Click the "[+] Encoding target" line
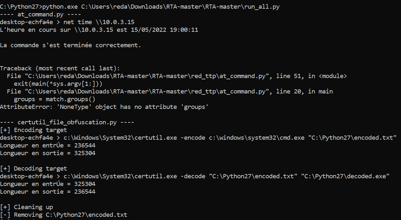 tap(33, 130)
